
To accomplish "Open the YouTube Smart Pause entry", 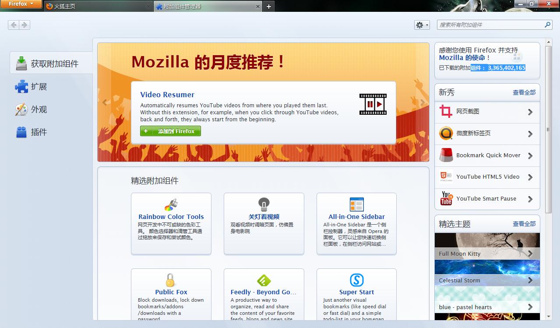I will pos(487,199).
